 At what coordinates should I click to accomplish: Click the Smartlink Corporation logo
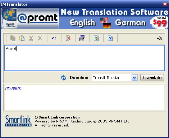(18, 121)
